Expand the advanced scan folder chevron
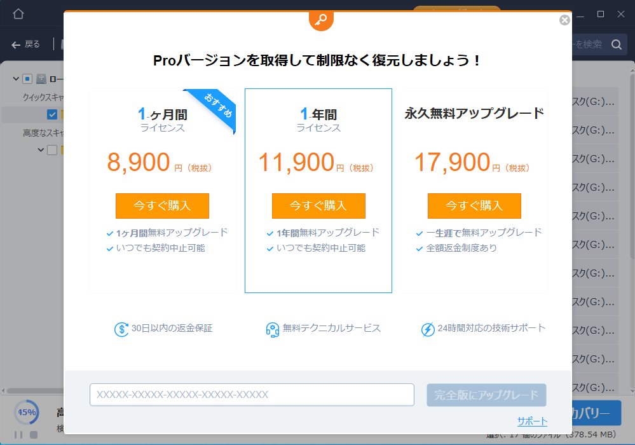635x445 pixels. pos(41,150)
